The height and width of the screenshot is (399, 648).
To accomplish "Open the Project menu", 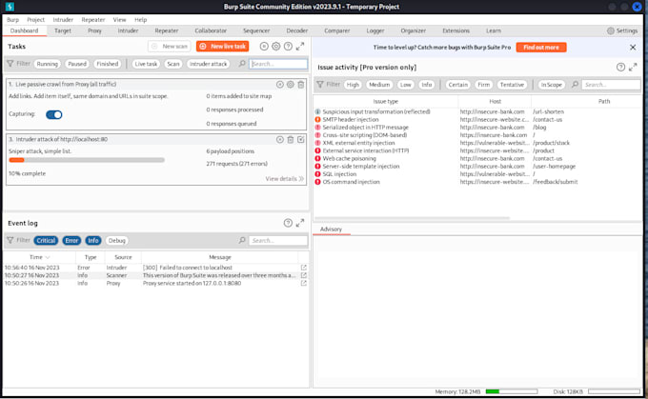I will [36, 19].
